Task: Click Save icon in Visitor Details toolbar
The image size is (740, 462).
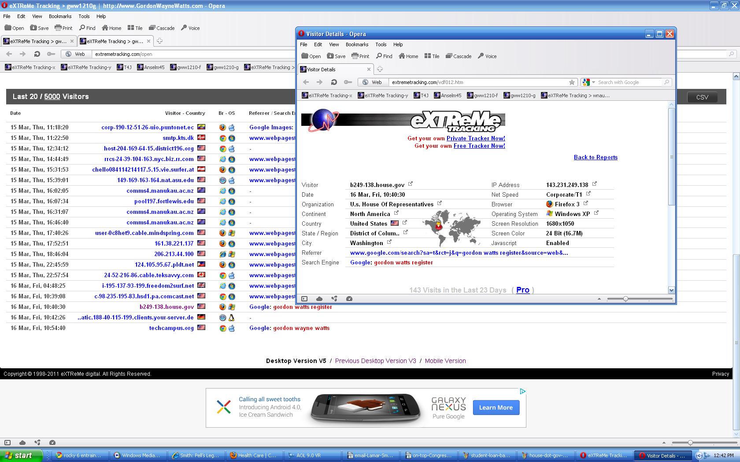Action: click(x=330, y=56)
